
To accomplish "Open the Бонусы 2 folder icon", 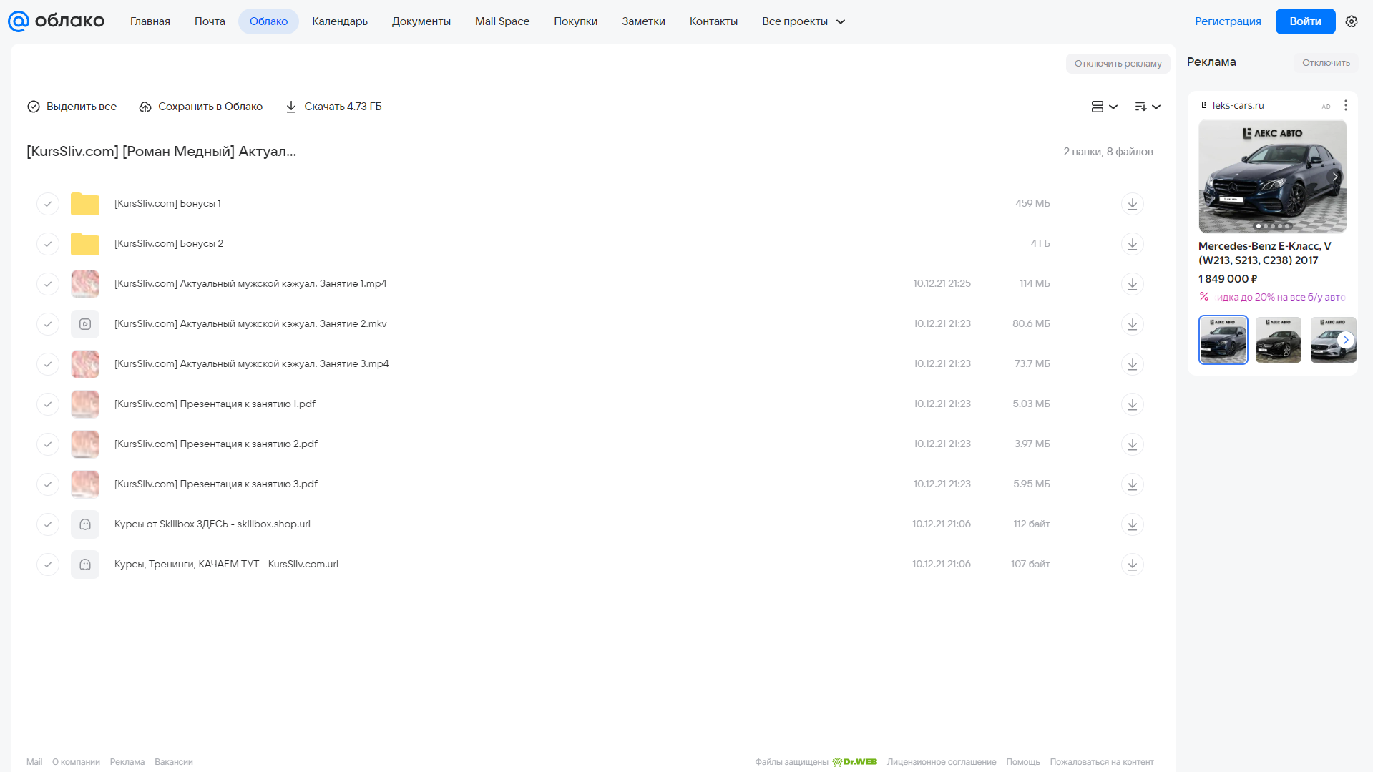I will click(85, 244).
